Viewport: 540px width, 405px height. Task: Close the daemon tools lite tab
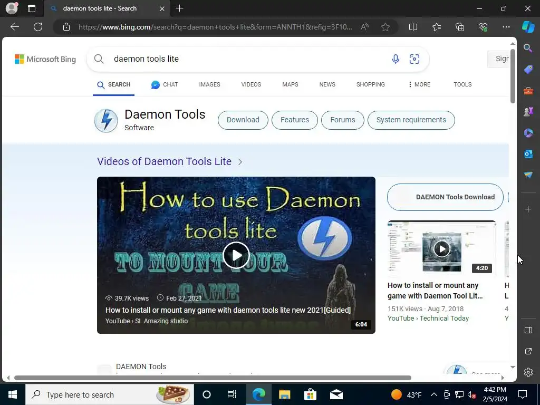coord(162,8)
